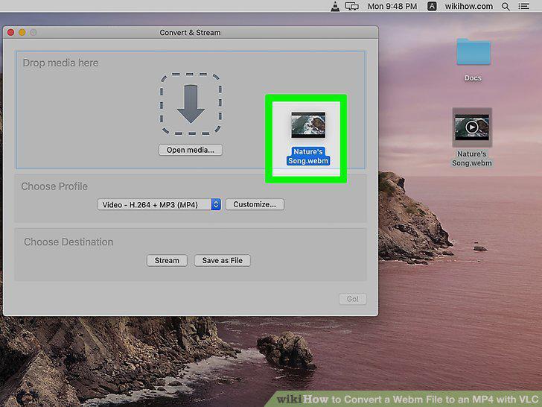Viewport: 542px width, 407px height.
Task: Choose Stream as destination
Action: click(167, 260)
